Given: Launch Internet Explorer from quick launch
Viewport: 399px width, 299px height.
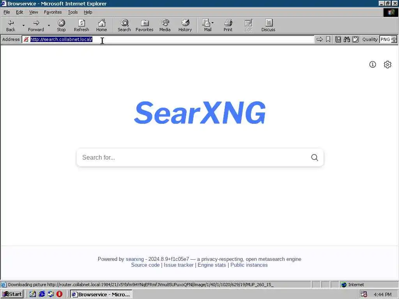Looking at the screenshot, I should pyautogui.click(x=42, y=294).
